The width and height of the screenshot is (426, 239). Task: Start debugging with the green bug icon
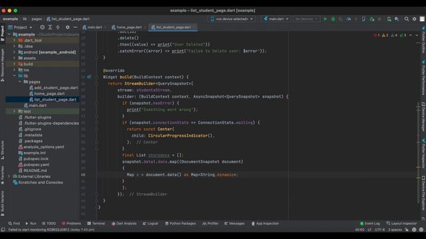coord(333,19)
